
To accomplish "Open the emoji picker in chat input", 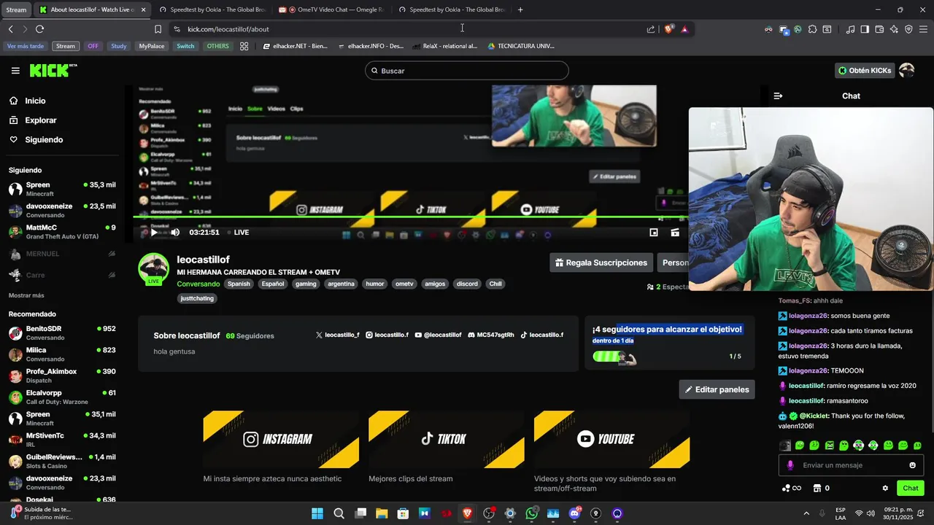I will [x=912, y=465].
